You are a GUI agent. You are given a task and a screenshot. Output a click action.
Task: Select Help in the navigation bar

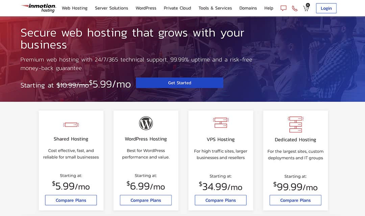click(x=269, y=8)
